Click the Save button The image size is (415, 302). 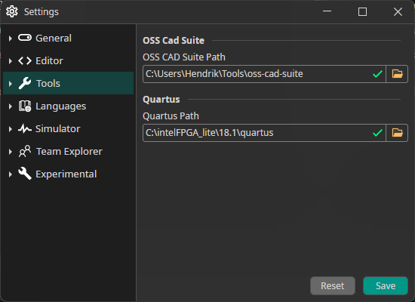coord(386,286)
